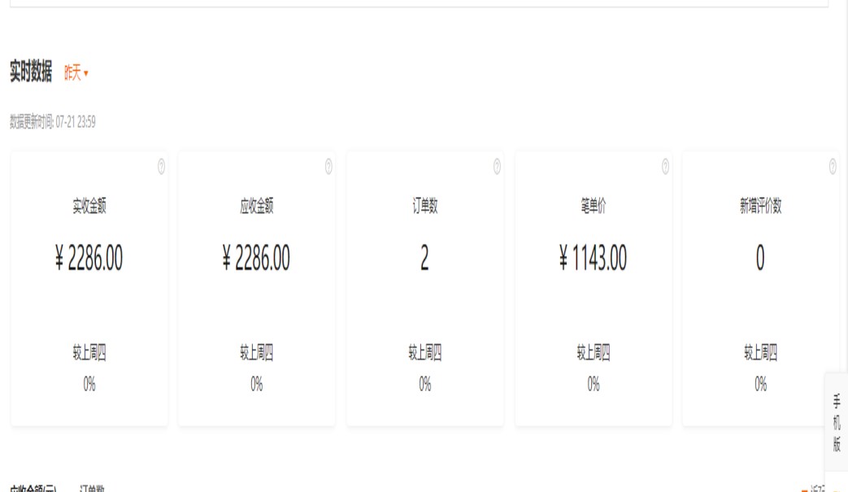Image resolution: width=848 pixels, height=492 pixels.
Task: Open the question-mark tip on the 订单数 card
Action: click(497, 167)
